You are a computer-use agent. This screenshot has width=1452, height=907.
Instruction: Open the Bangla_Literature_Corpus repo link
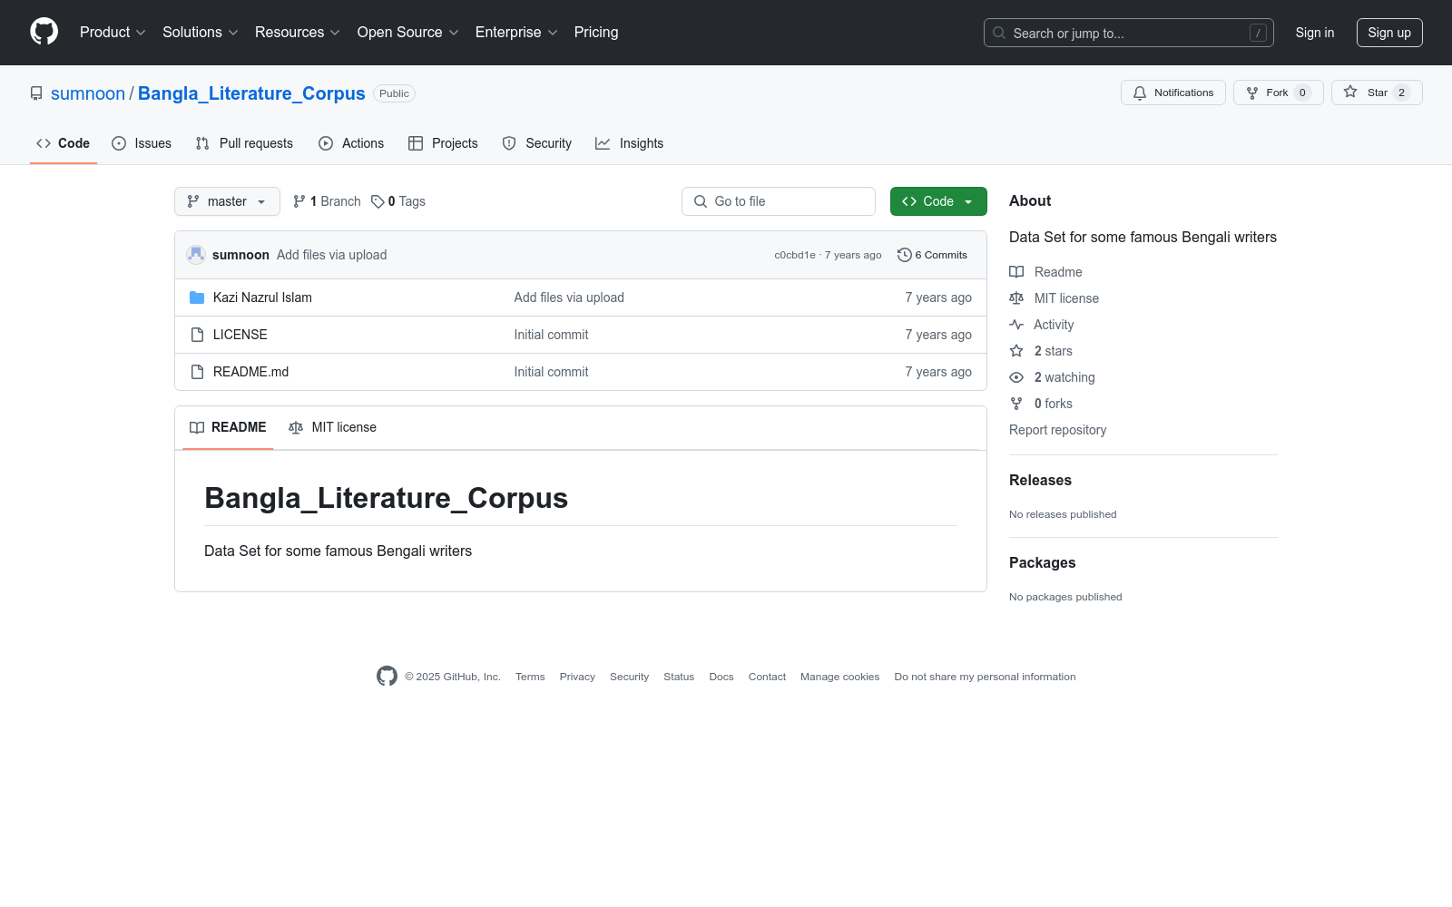point(251,93)
